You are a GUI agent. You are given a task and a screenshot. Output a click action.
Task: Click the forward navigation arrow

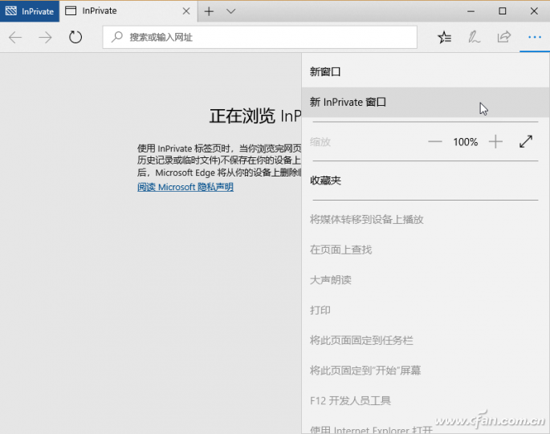click(45, 37)
